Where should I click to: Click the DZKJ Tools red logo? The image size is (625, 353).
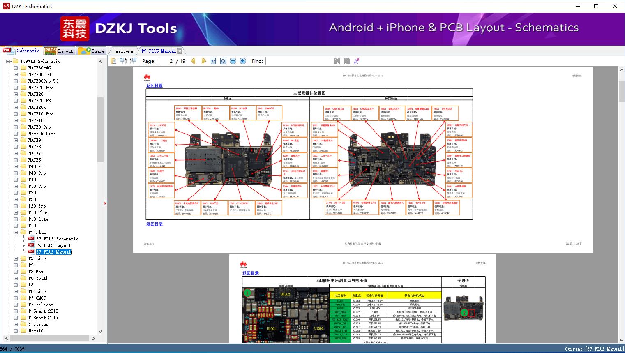point(75,29)
